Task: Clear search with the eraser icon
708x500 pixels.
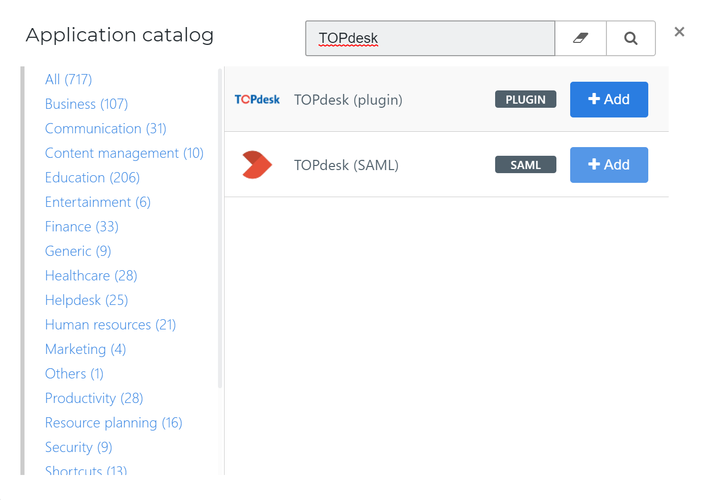Action: coord(580,38)
